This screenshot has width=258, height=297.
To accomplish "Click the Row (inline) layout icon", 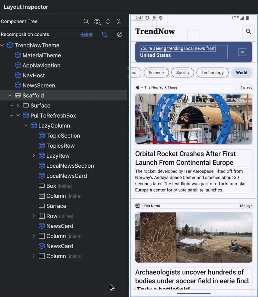I will coord(42,216).
